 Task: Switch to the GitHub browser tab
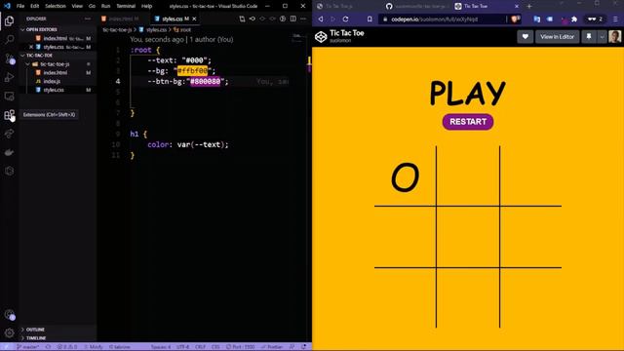(418, 6)
